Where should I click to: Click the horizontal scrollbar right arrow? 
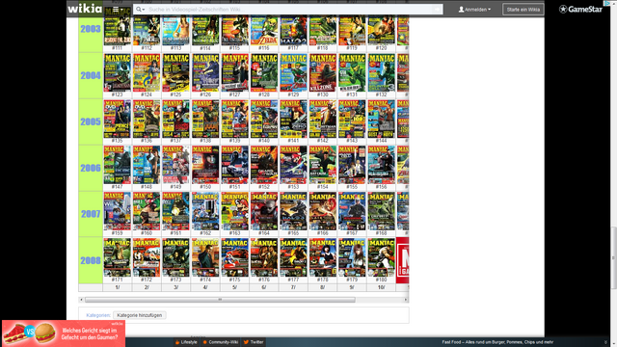(406, 300)
